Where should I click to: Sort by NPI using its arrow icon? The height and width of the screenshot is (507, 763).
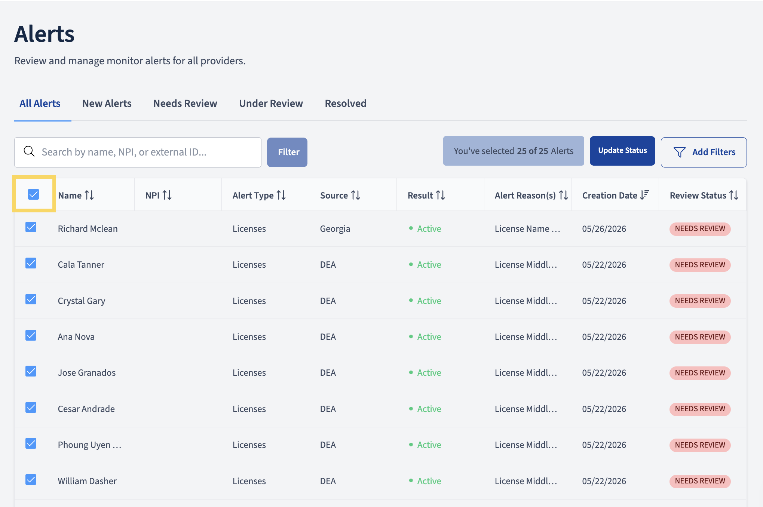coord(167,195)
